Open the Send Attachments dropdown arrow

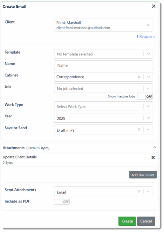pyautogui.click(x=148, y=191)
